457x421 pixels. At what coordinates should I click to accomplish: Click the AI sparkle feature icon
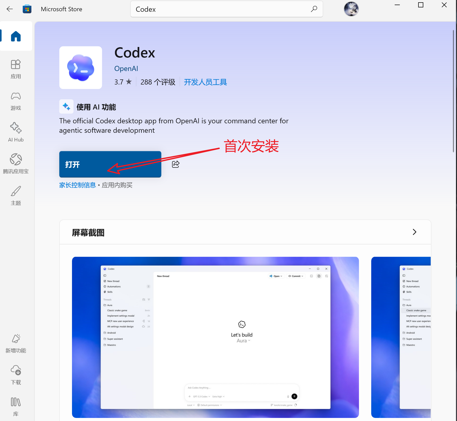66,106
